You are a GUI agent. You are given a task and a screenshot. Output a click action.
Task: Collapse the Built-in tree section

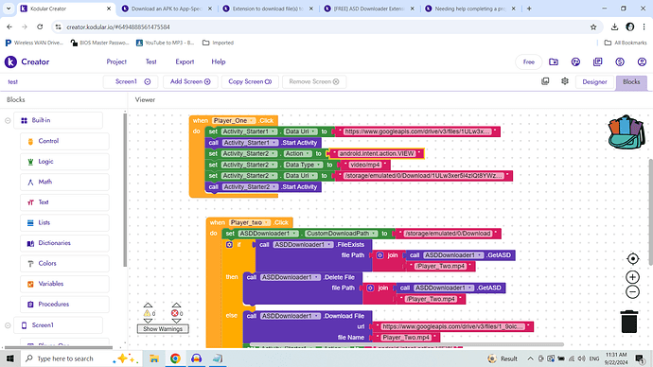8,121
